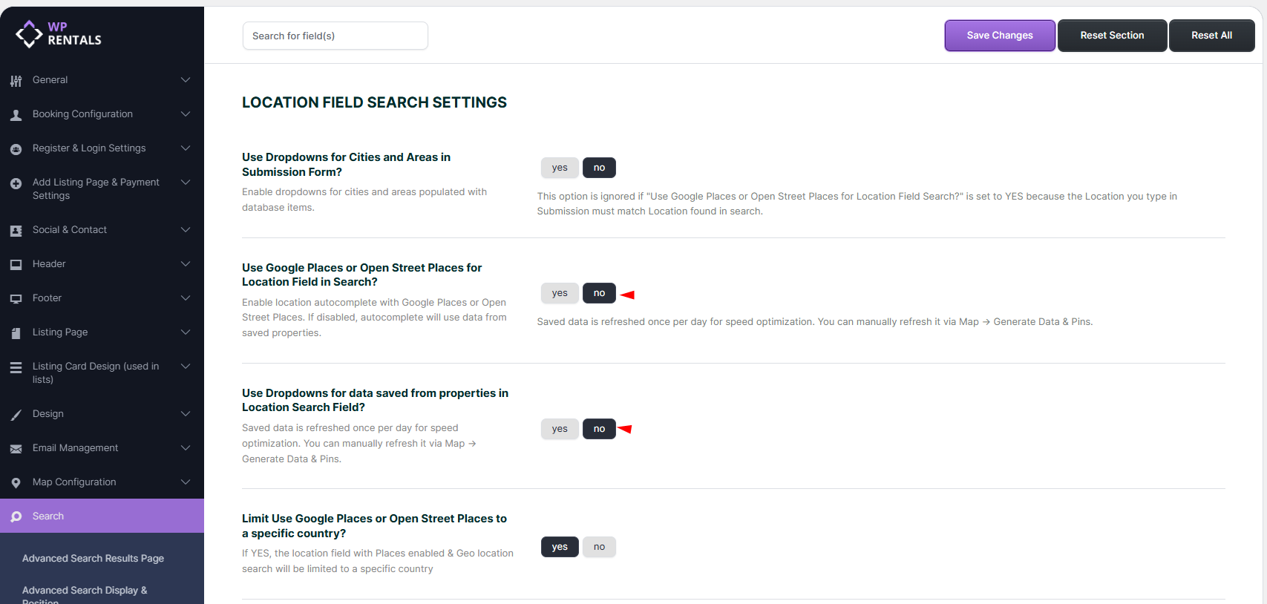Expand the Footer menu chevron
The image size is (1267, 604).
[x=186, y=298]
